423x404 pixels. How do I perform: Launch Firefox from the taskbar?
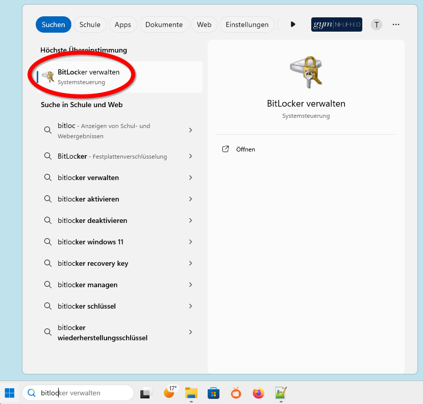(259, 393)
